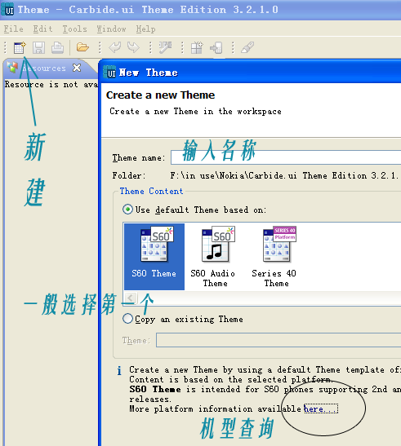Click the info icon beside description

click(119, 370)
